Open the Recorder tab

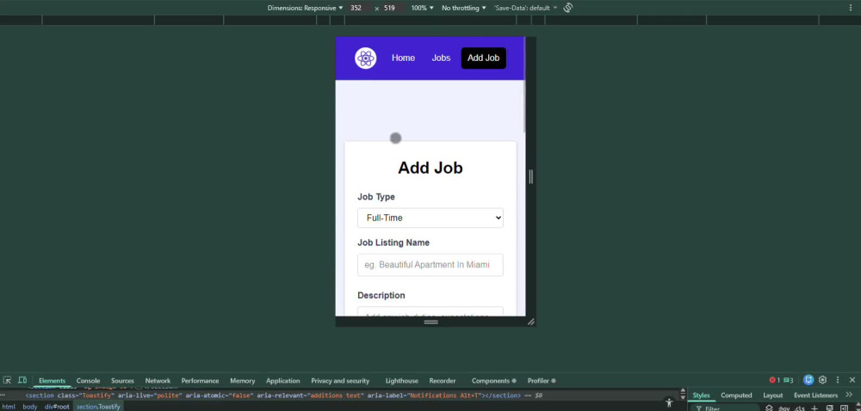[443, 380]
